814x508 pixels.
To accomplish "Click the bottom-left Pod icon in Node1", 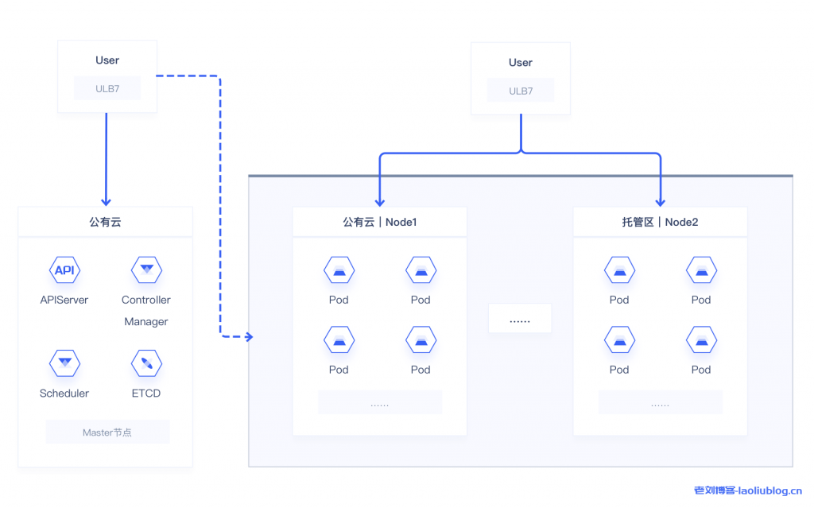I will 339,340.
